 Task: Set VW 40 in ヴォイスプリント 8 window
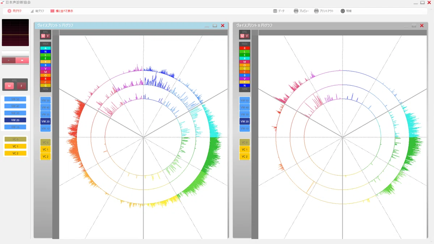tap(244, 107)
